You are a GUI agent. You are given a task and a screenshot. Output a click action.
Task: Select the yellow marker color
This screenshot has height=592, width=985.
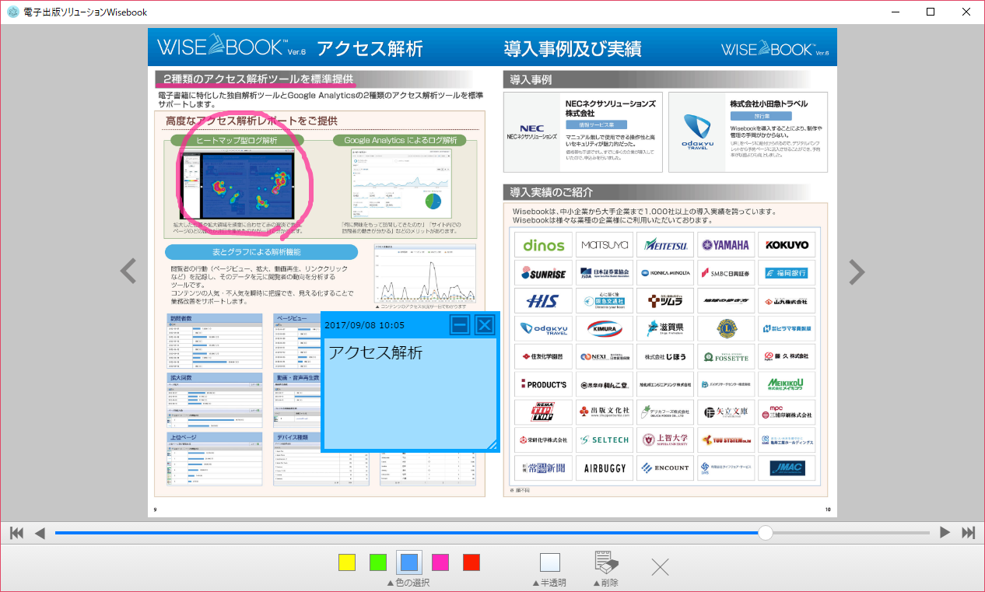pos(347,562)
